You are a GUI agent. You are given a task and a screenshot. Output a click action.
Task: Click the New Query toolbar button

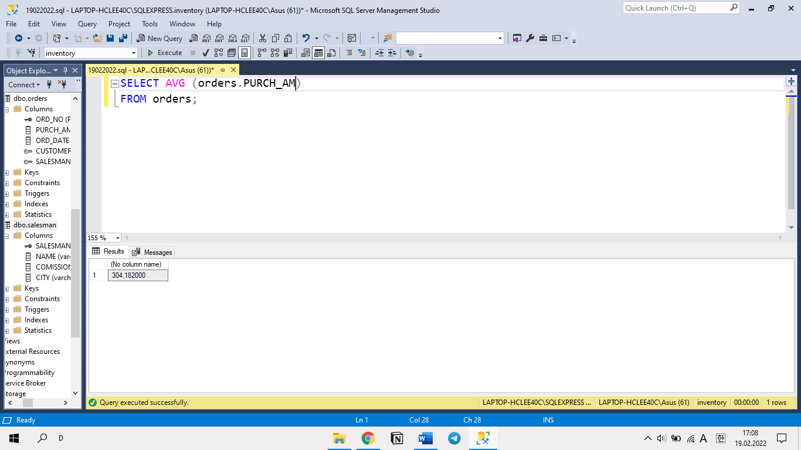click(160, 38)
